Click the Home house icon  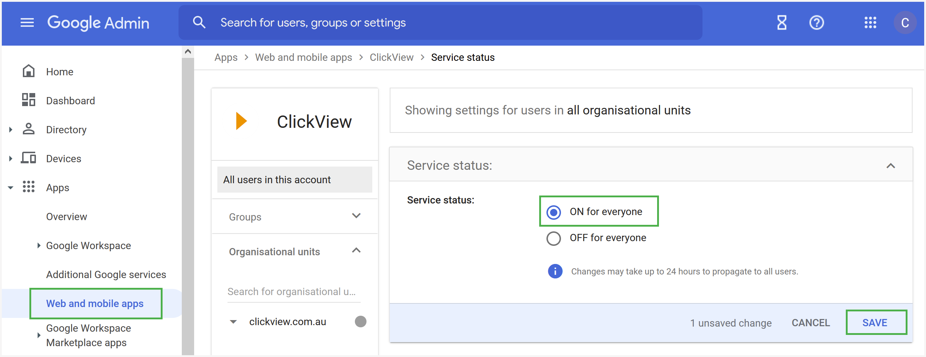[29, 71]
